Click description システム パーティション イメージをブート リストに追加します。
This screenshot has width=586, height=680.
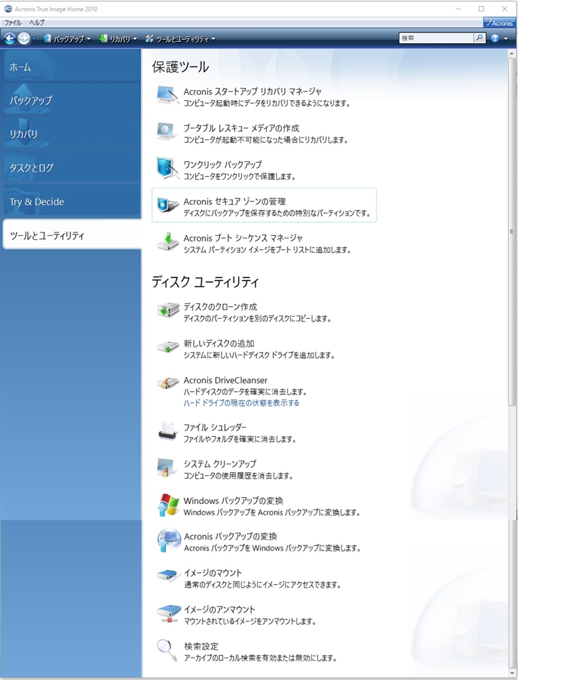tap(267, 250)
